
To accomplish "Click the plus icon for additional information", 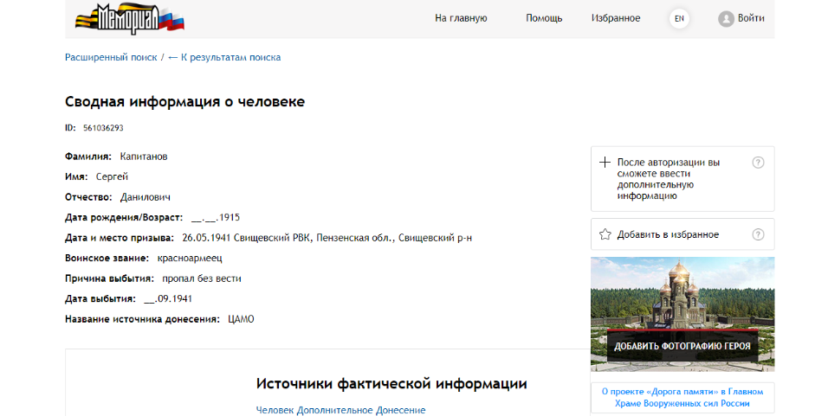I will tap(605, 163).
